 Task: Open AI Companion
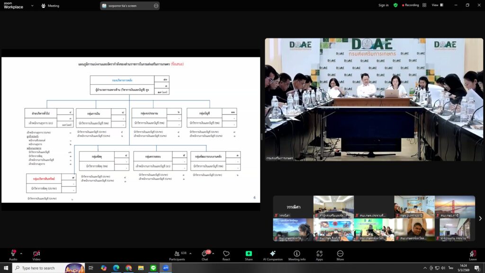coord(272,255)
